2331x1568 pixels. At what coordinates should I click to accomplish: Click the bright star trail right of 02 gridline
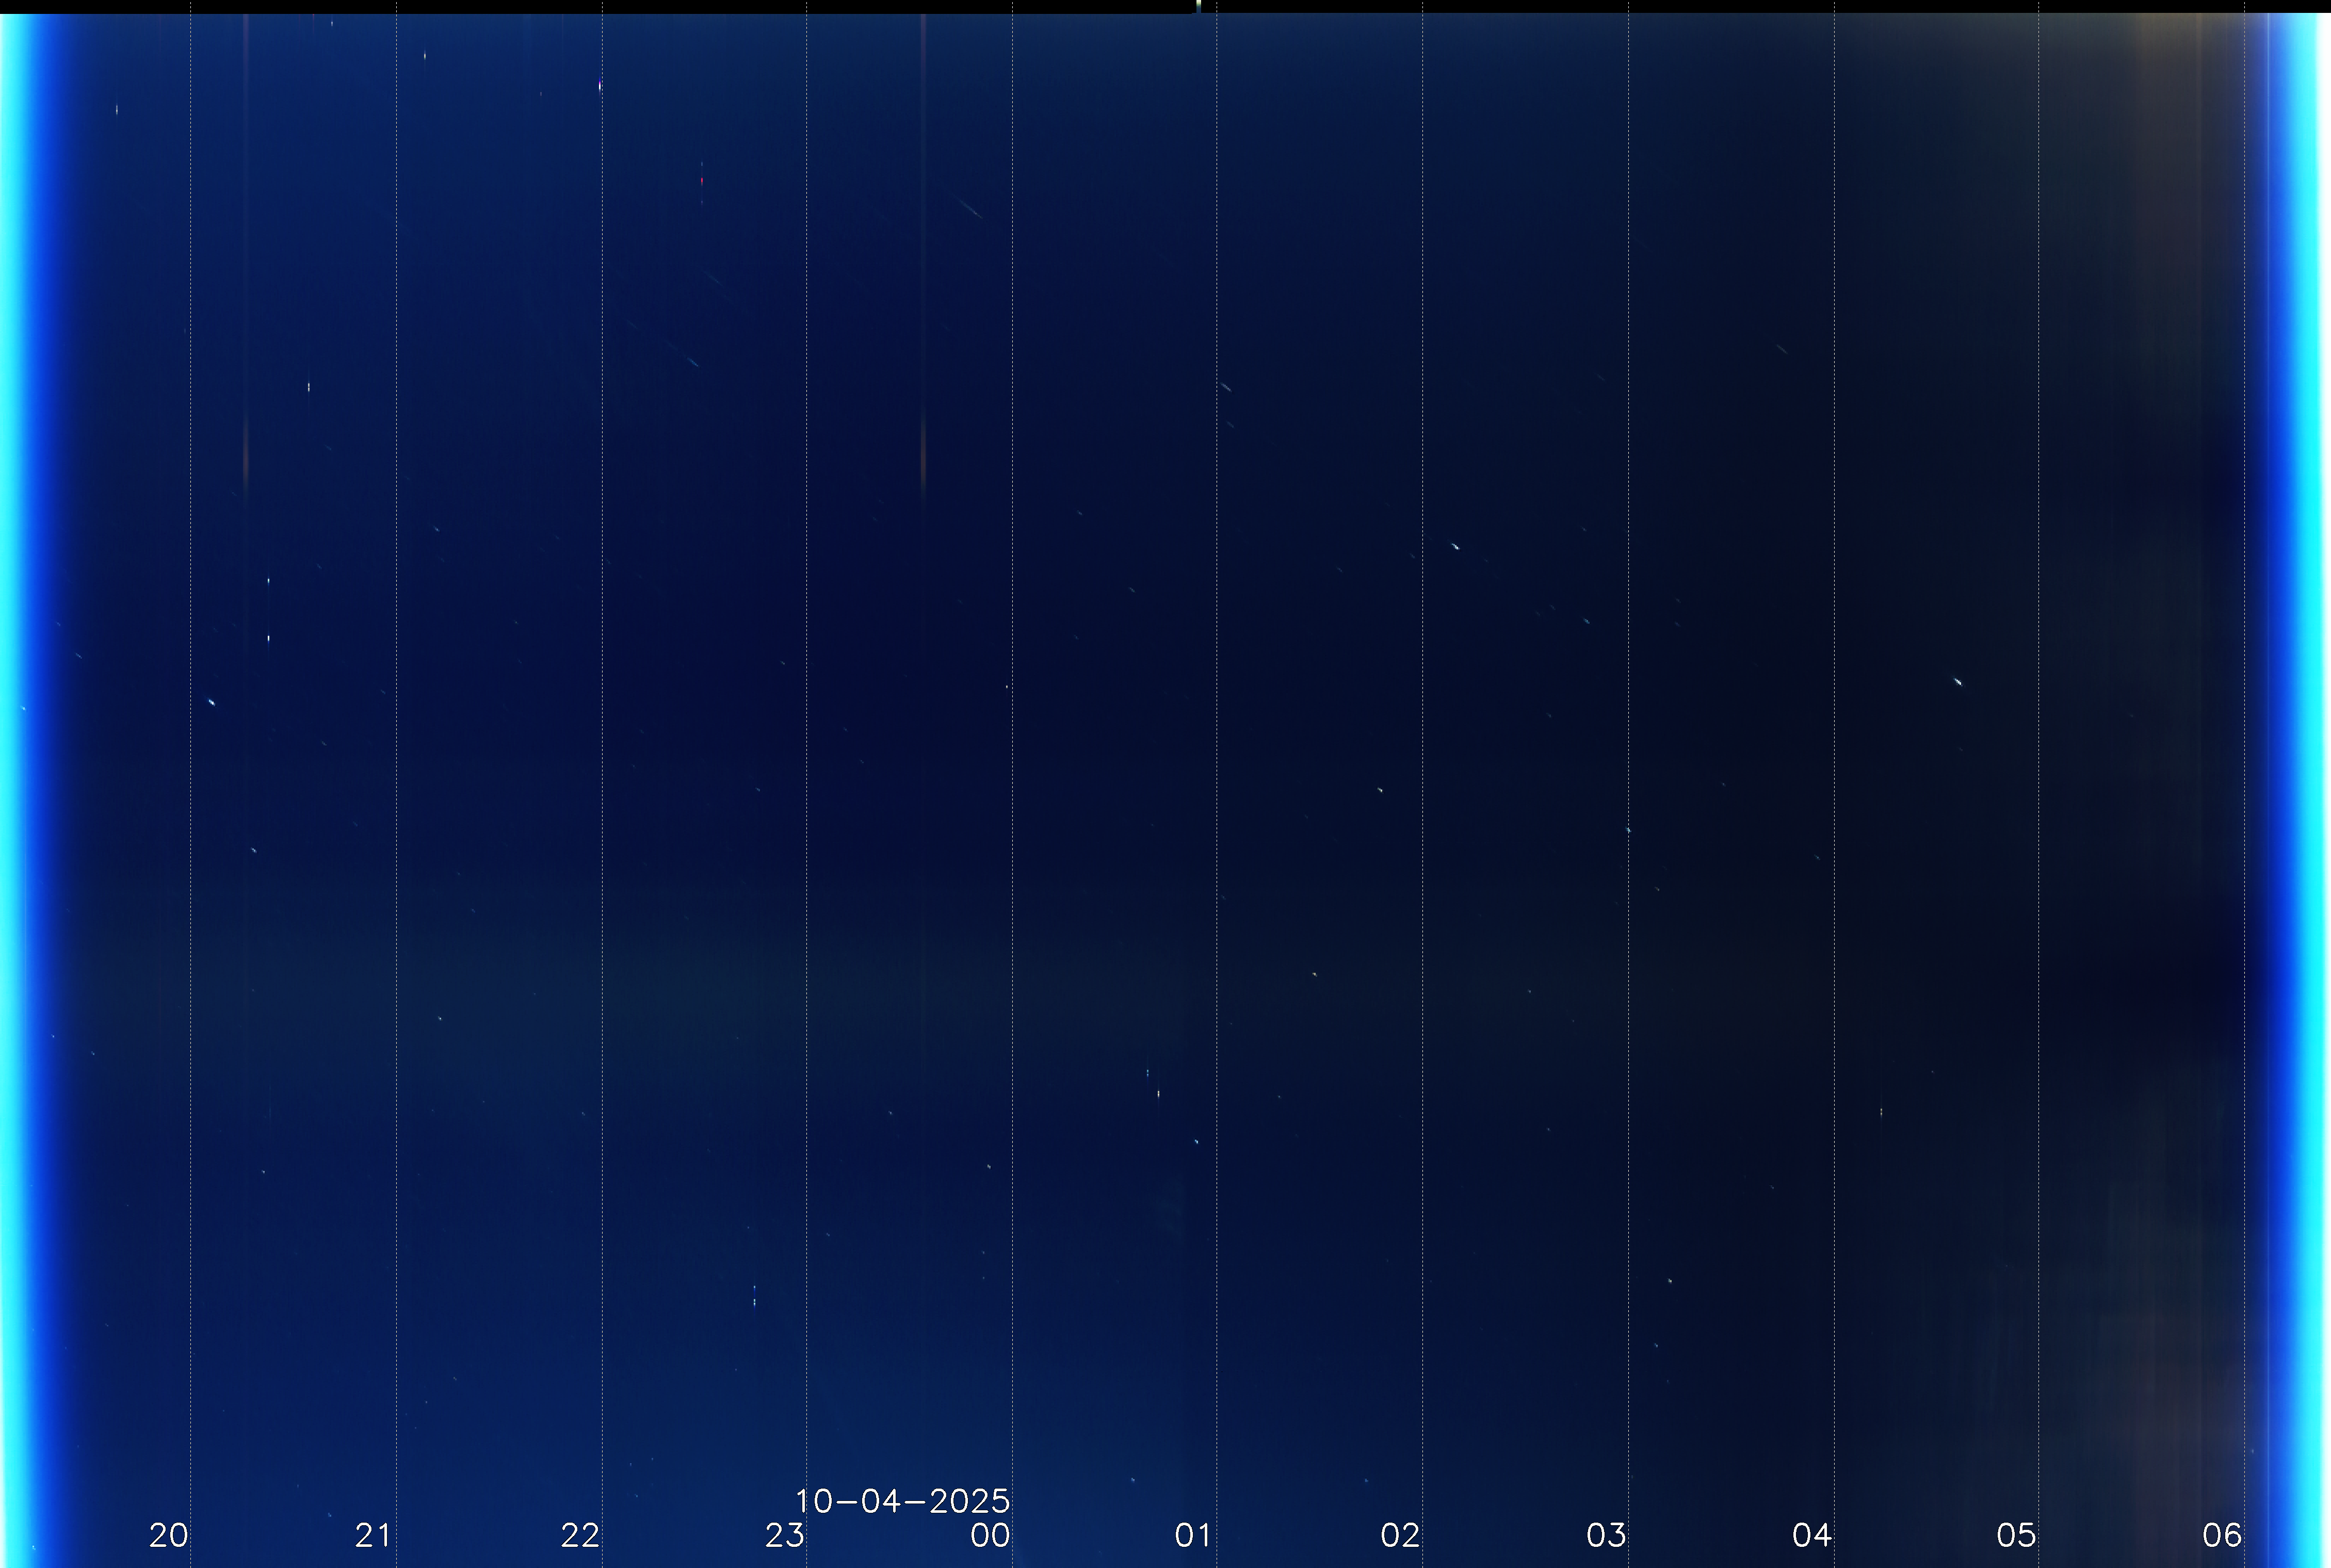point(1455,547)
